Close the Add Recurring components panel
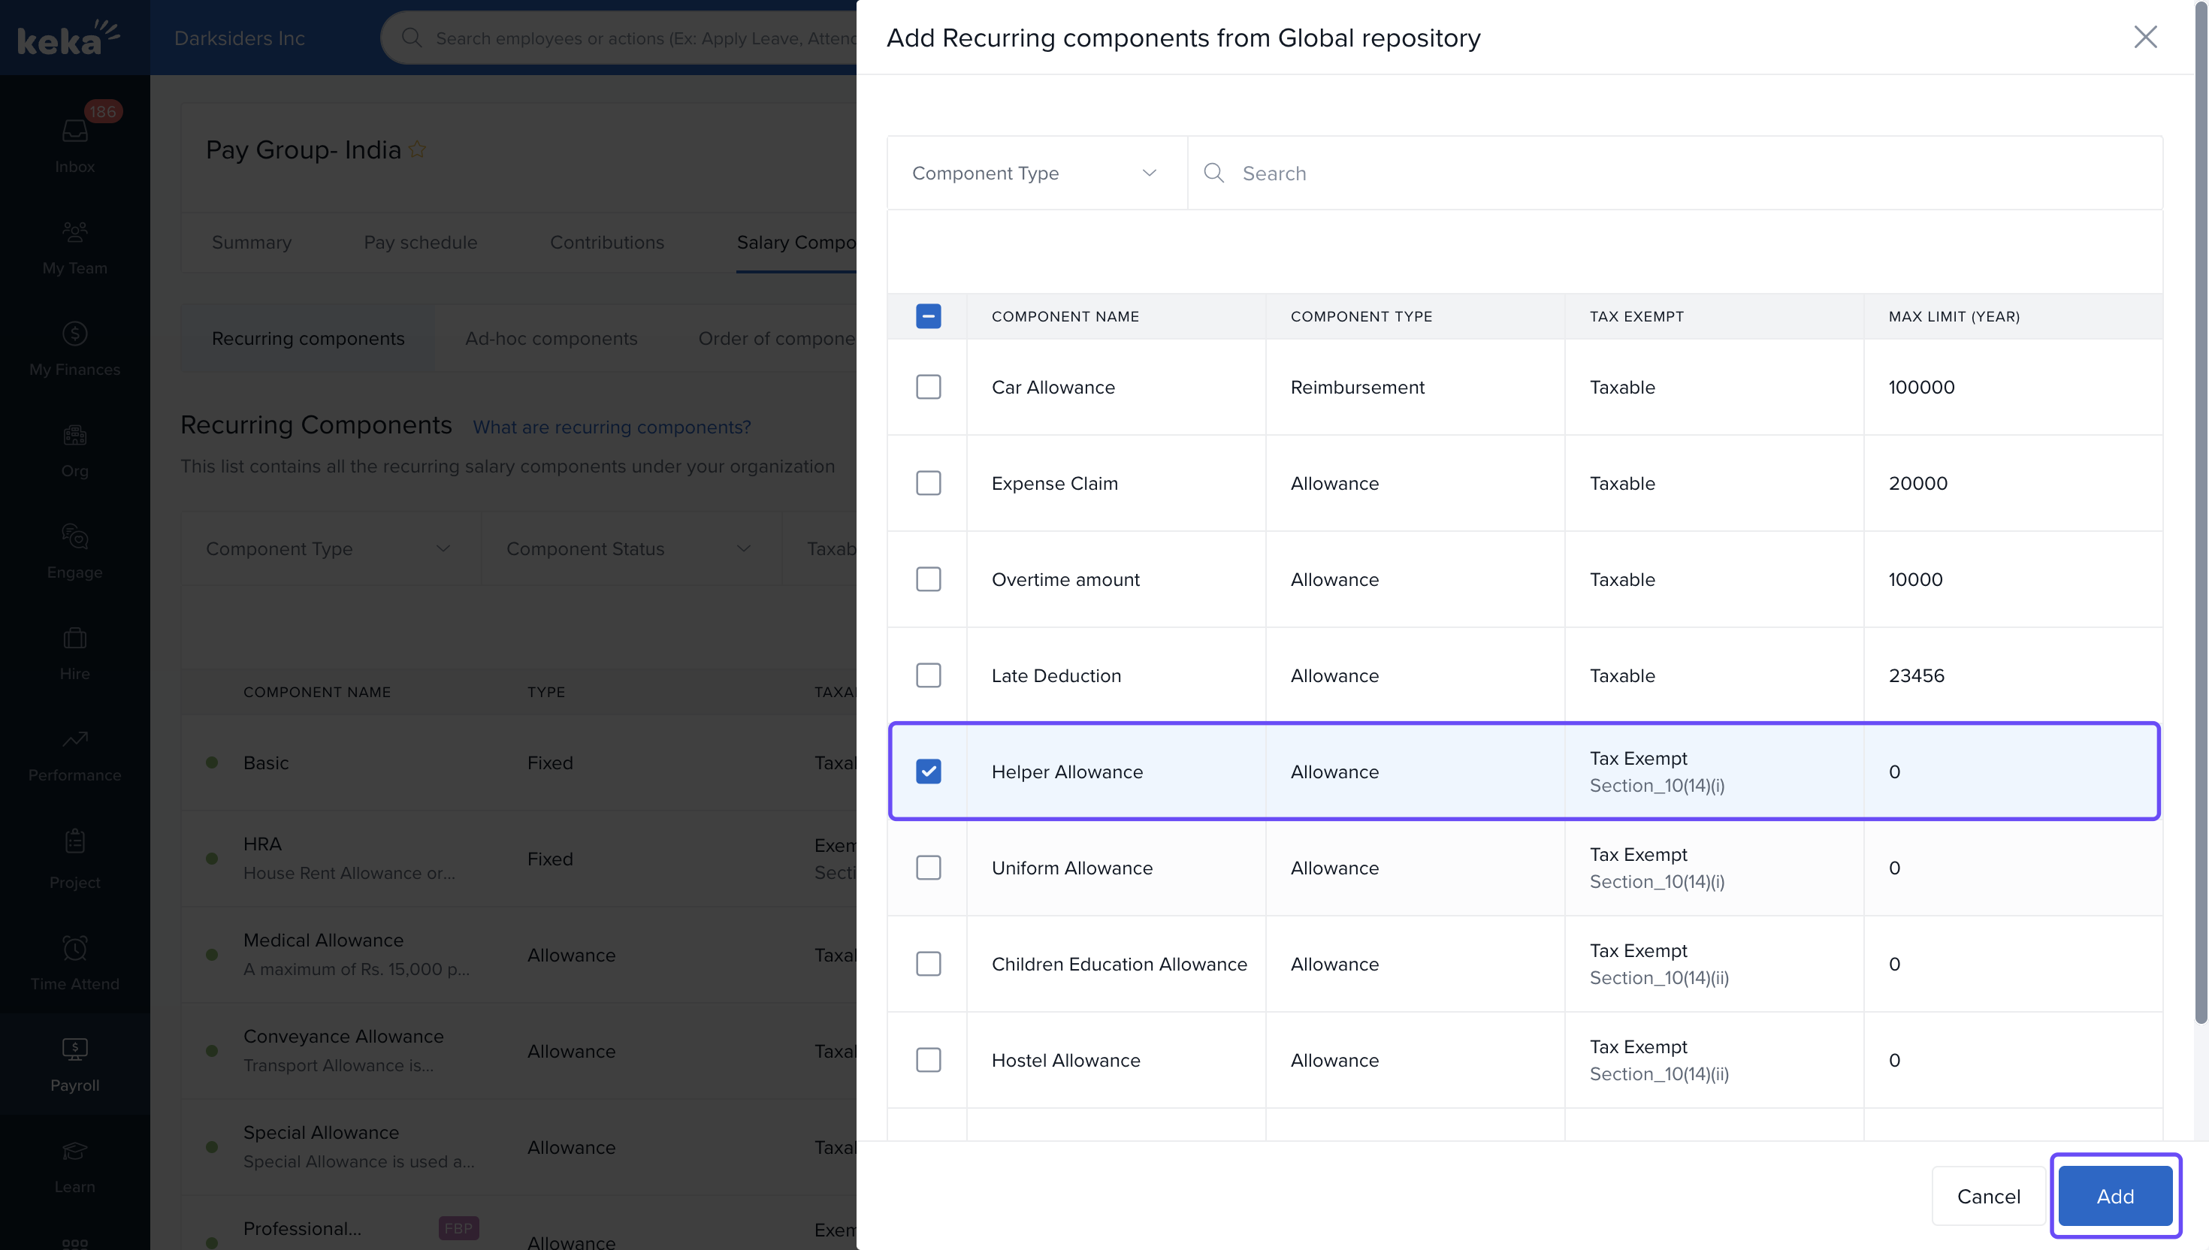Viewport: 2209px width, 1250px height. point(2144,37)
